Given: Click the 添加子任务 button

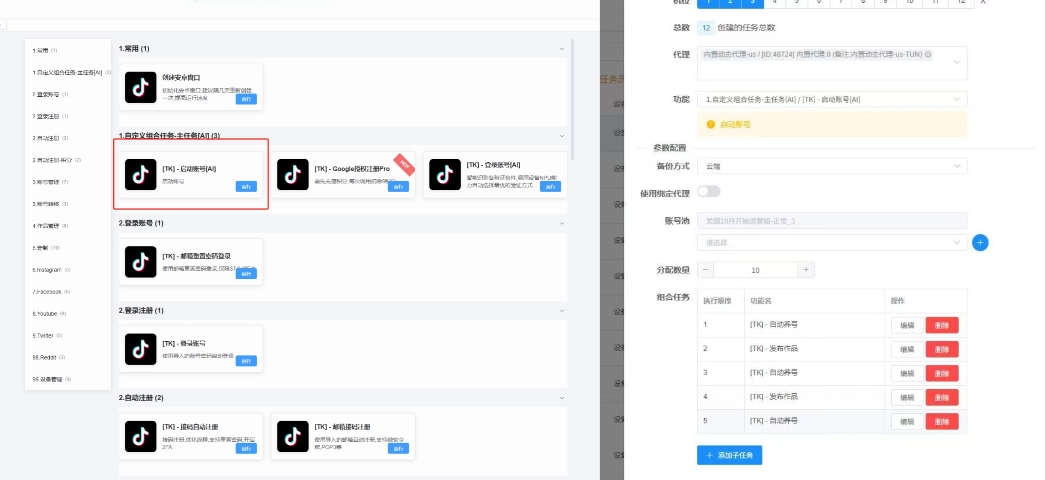Looking at the screenshot, I should click(x=729, y=455).
